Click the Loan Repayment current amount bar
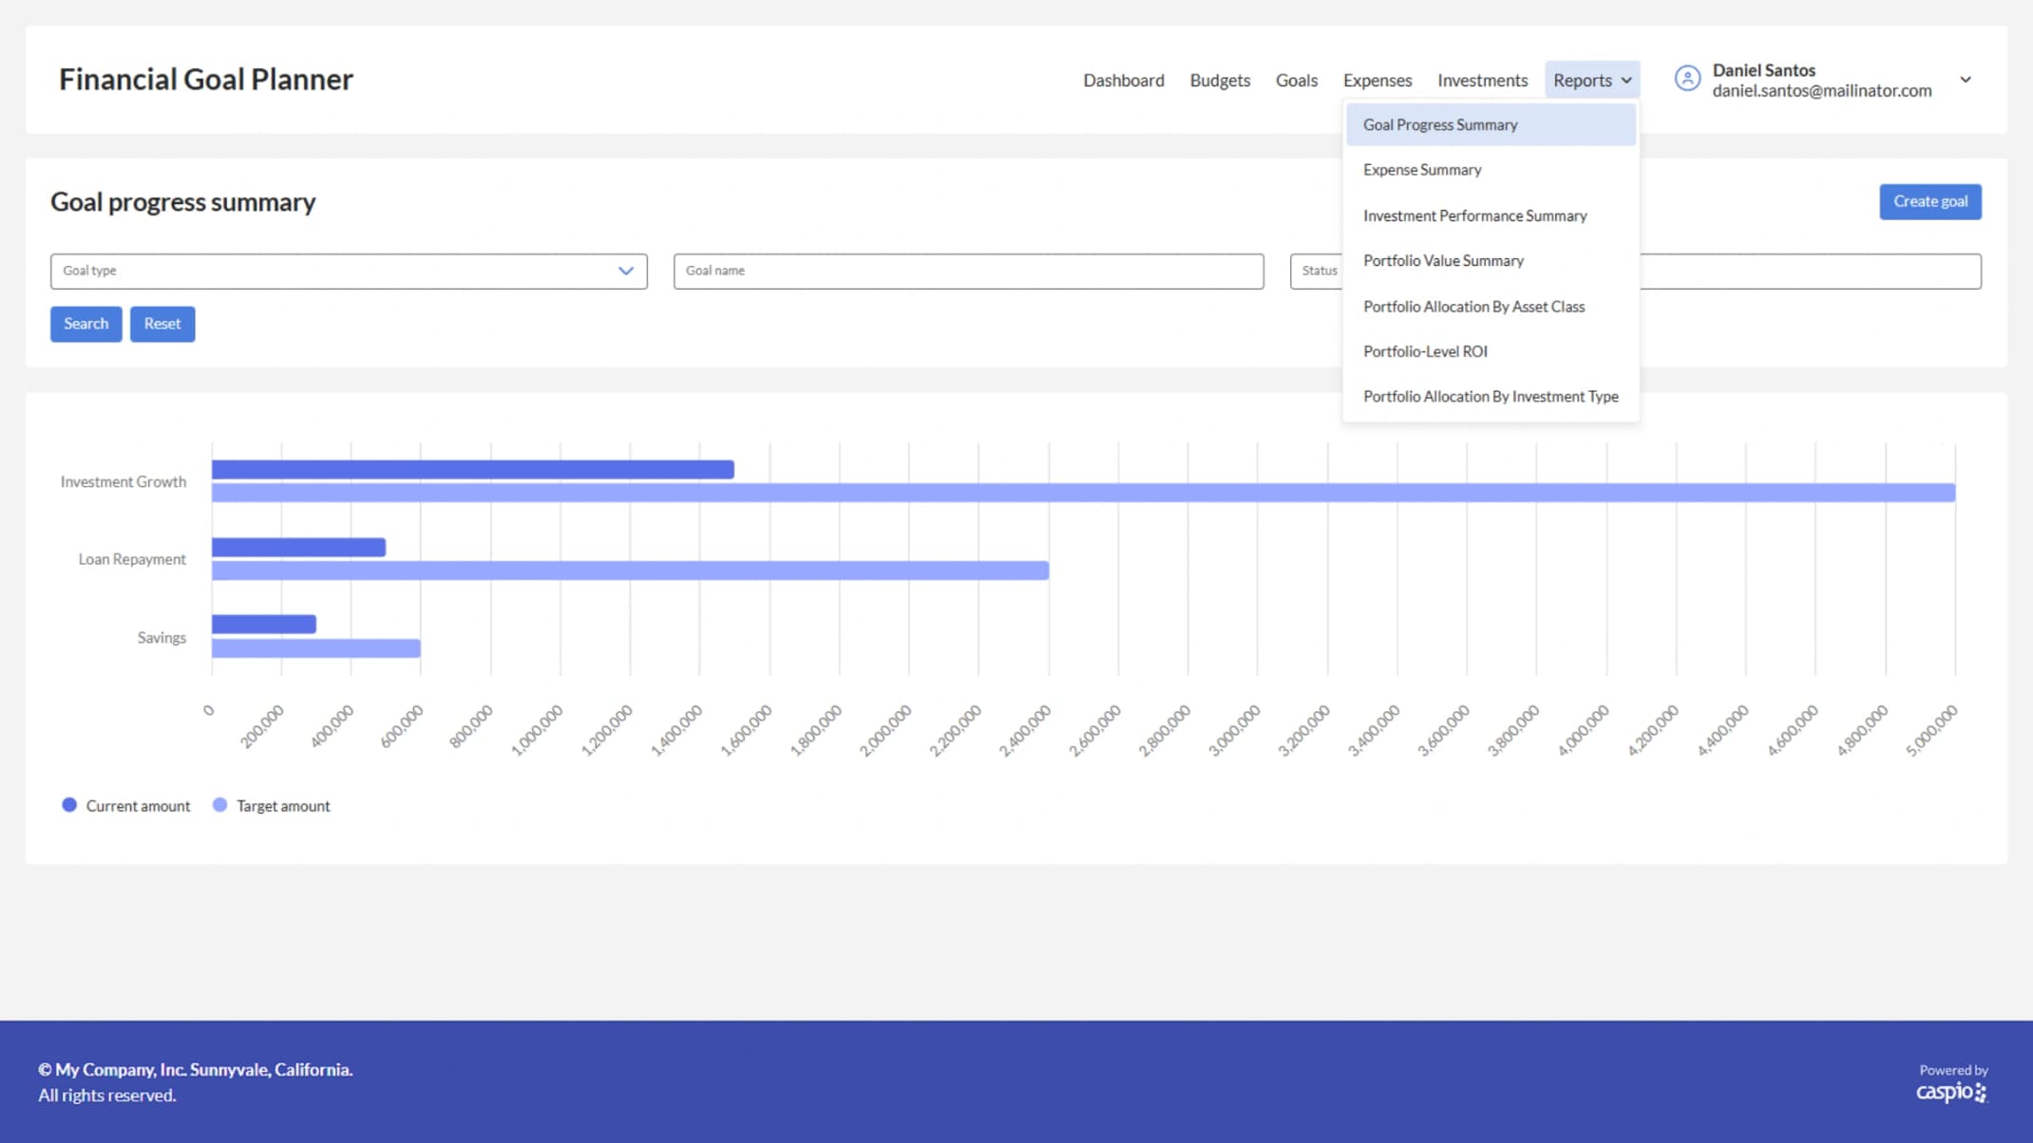The height and width of the screenshot is (1143, 2033). (298, 547)
